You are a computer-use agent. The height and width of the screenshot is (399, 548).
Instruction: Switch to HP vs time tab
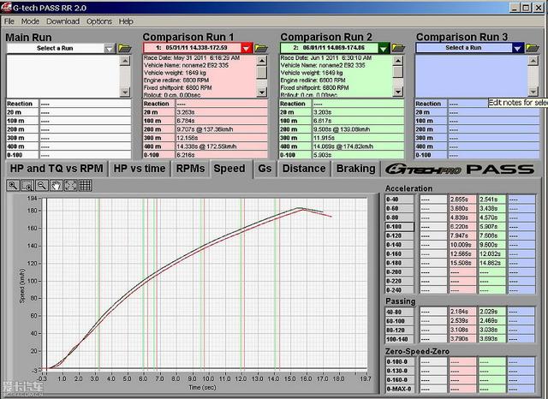(139, 169)
